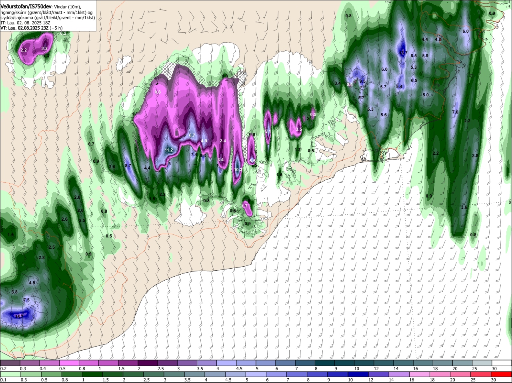512x383 pixels.
Task: Click the 4.8 precipitation value on the map
Action: 438,39
